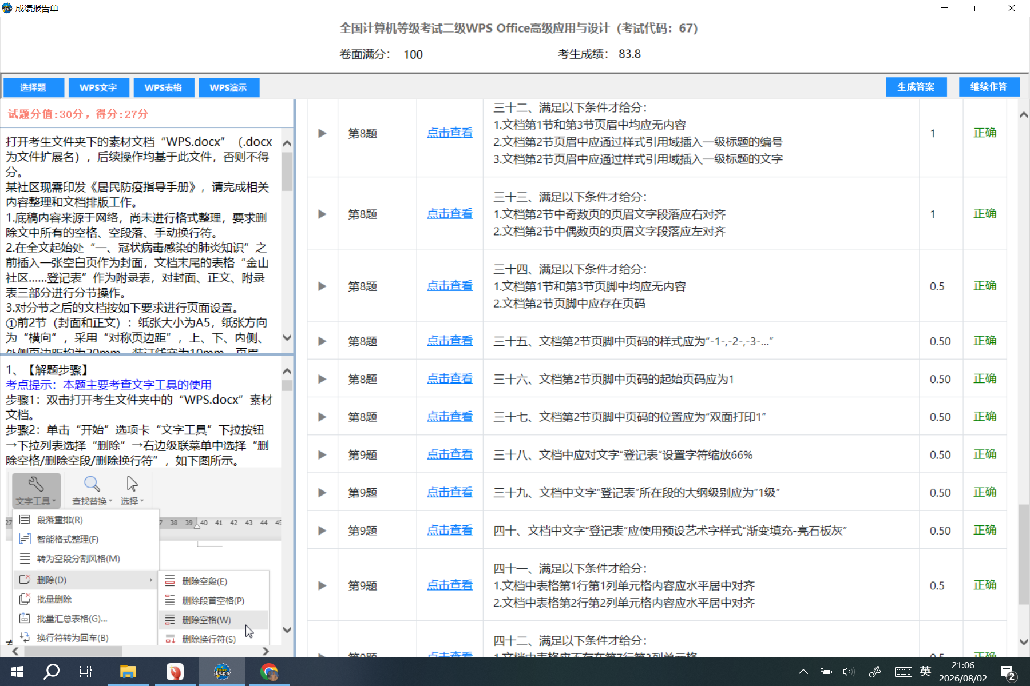Switch to the WPS表格 tab

point(164,87)
